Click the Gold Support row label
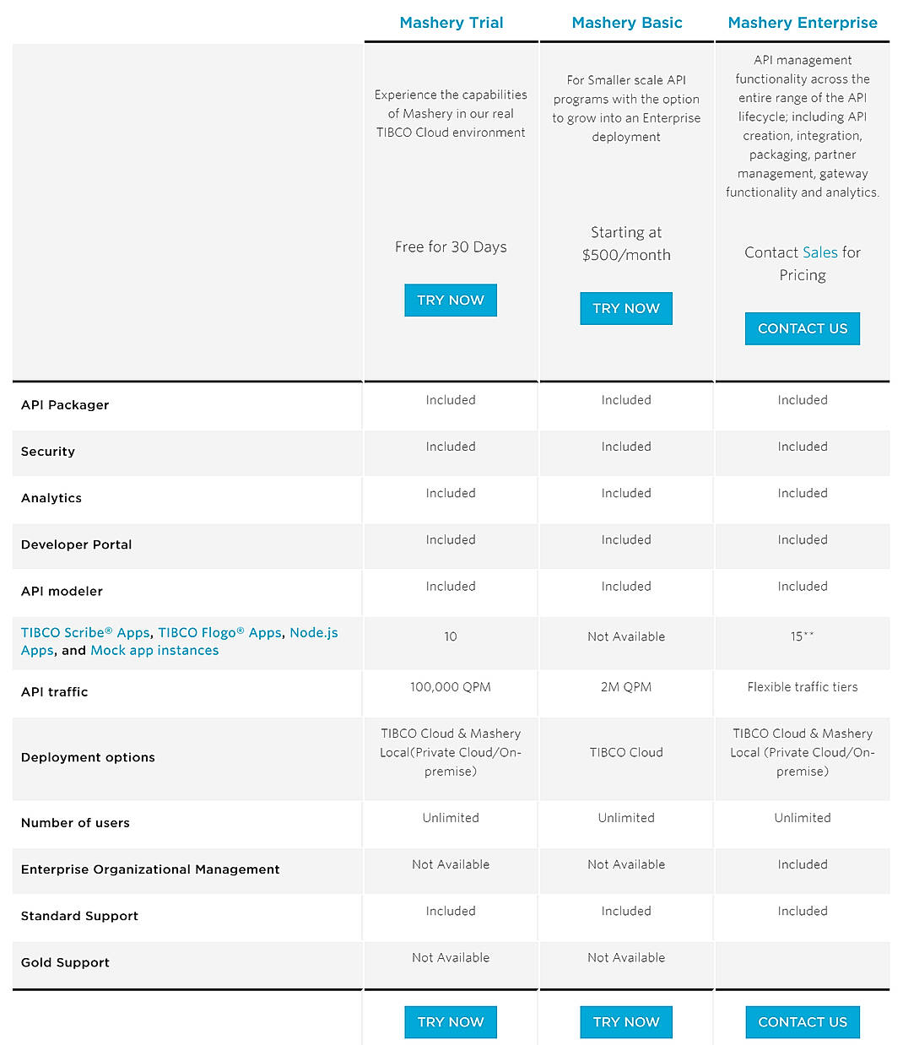903x1045 pixels. point(65,962)
